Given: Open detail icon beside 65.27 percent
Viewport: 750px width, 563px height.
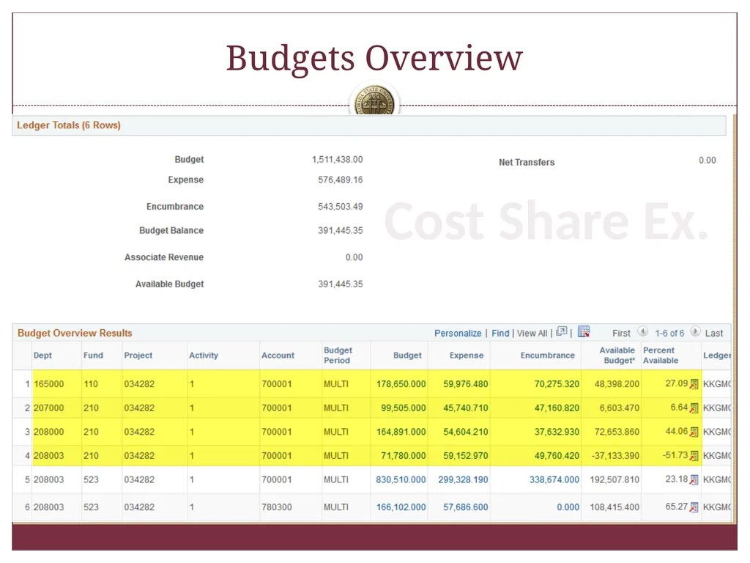Looking at the screenshot, I should [694, 507].
